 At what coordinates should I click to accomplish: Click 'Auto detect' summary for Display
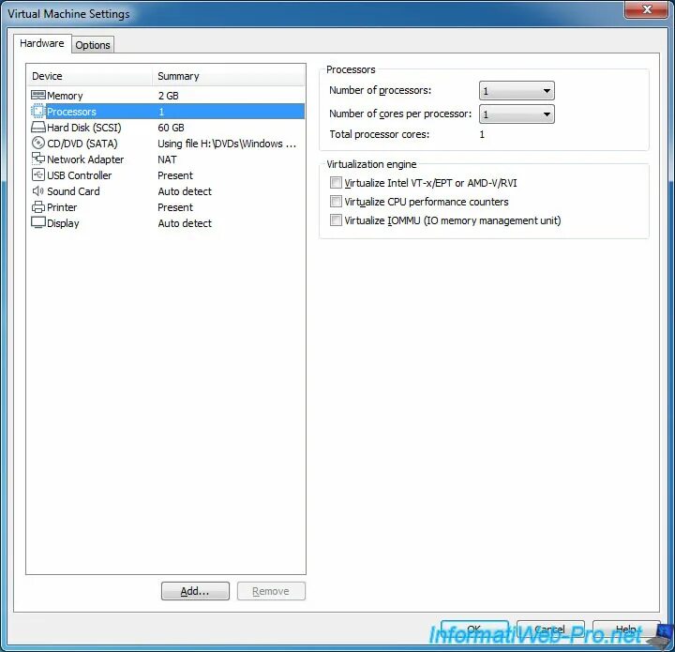185,223
